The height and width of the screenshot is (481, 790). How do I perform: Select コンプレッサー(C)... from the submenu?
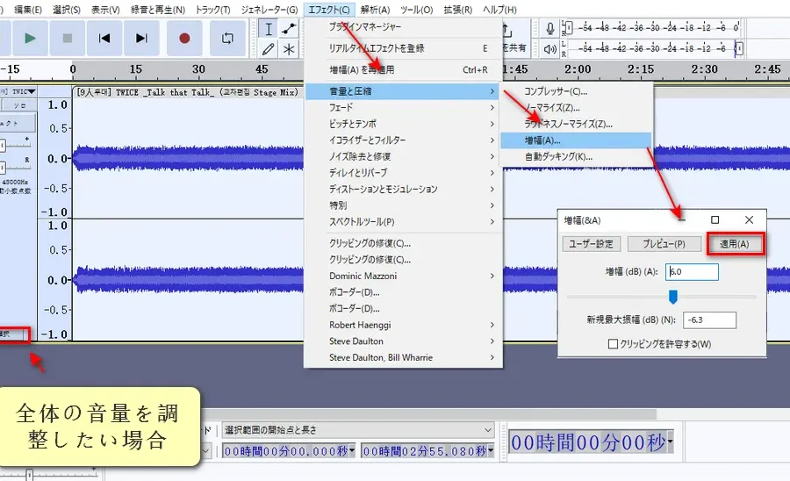pyautogui.click(x=576, y=91)
